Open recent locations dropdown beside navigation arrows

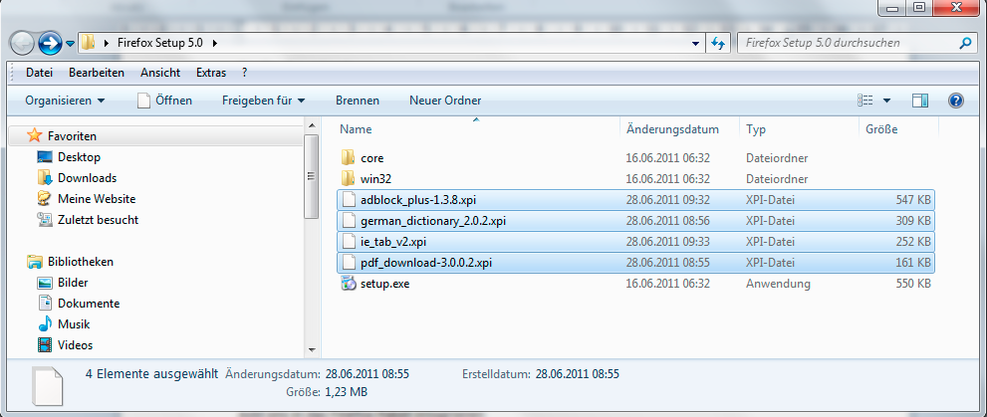pyautogui.click(x=70, y=44)
